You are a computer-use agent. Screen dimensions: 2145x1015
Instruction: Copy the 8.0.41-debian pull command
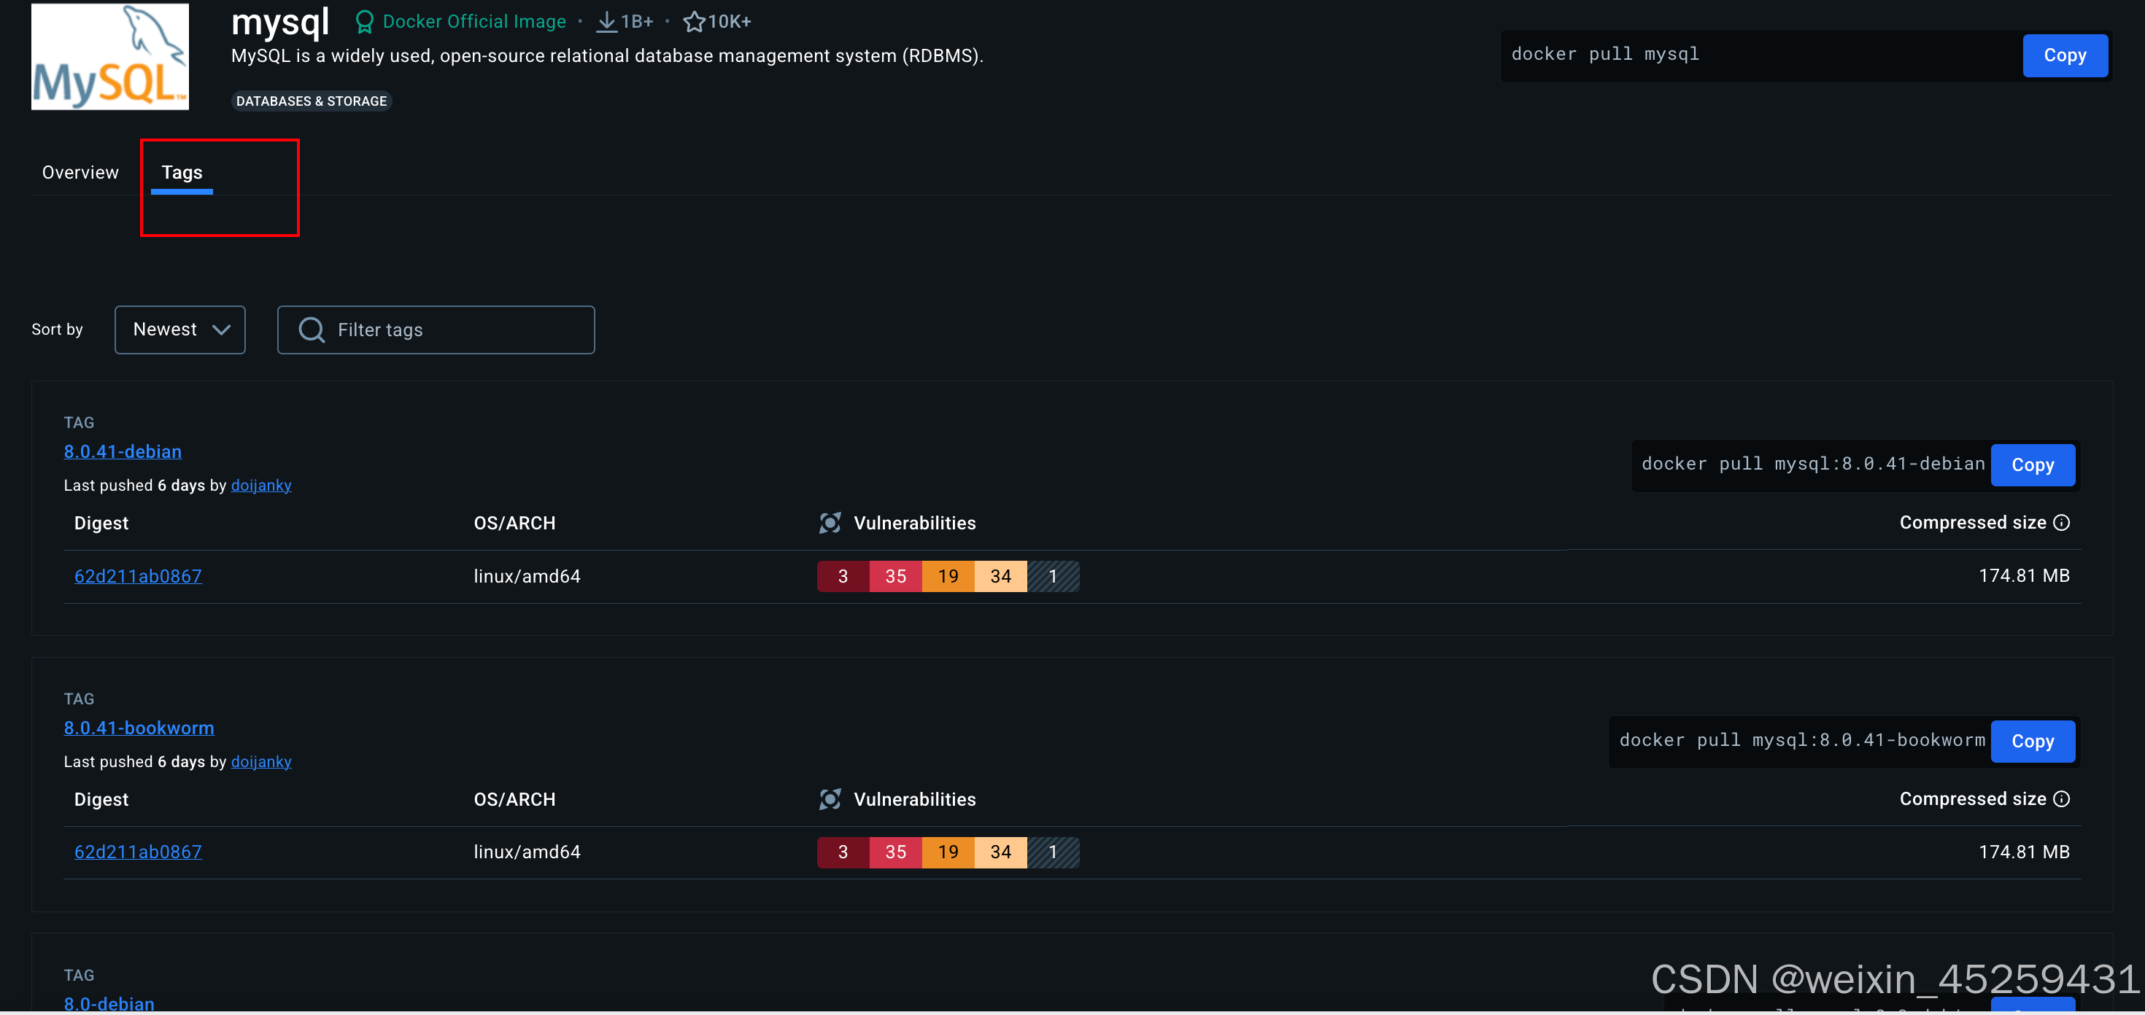click(x=2033, y=465)
